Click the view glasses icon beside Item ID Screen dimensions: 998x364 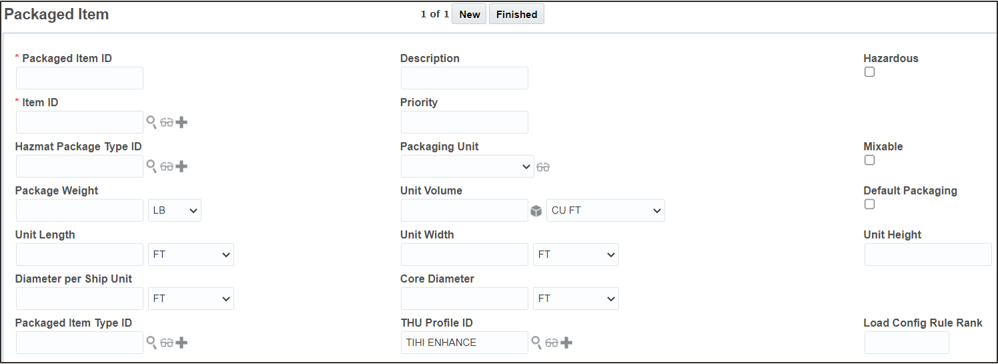167,123
